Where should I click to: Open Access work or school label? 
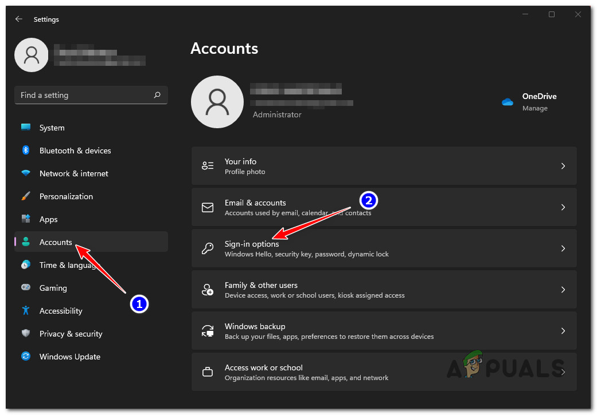pos(263,367)
